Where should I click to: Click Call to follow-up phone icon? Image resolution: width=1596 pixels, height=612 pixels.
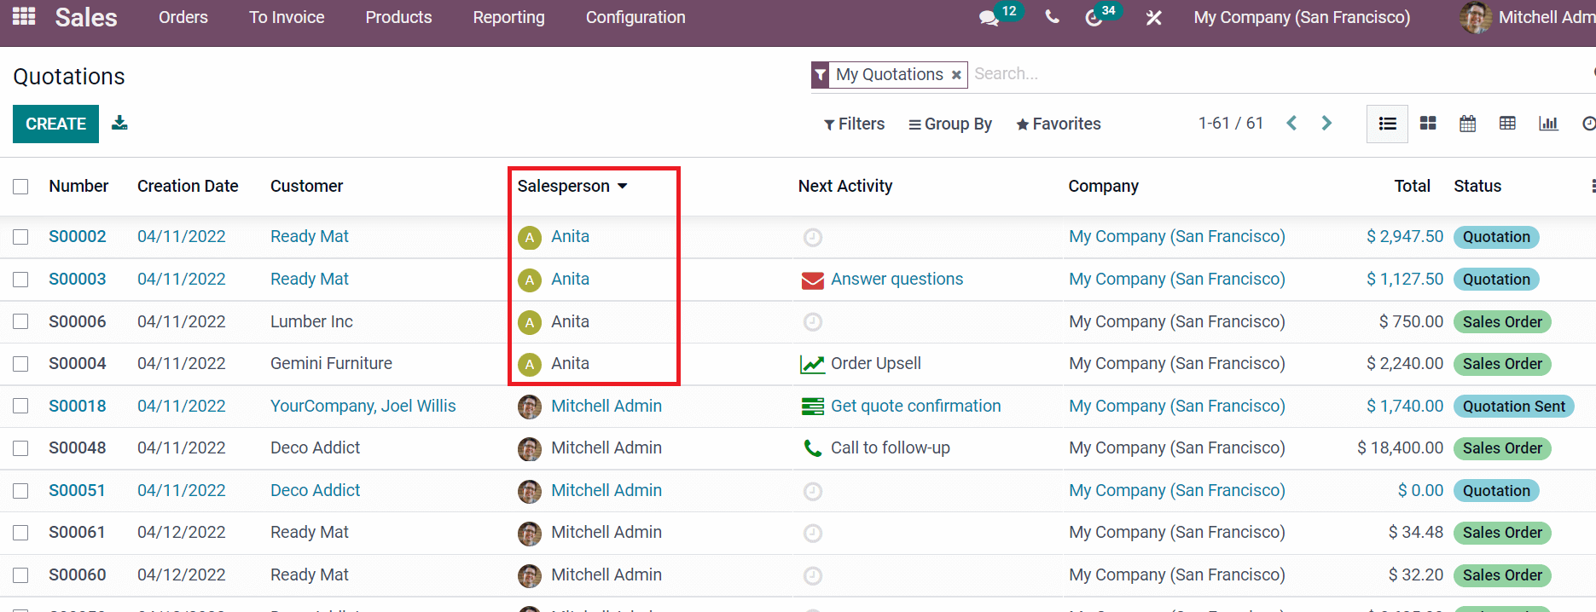click(x=813, y=448)
